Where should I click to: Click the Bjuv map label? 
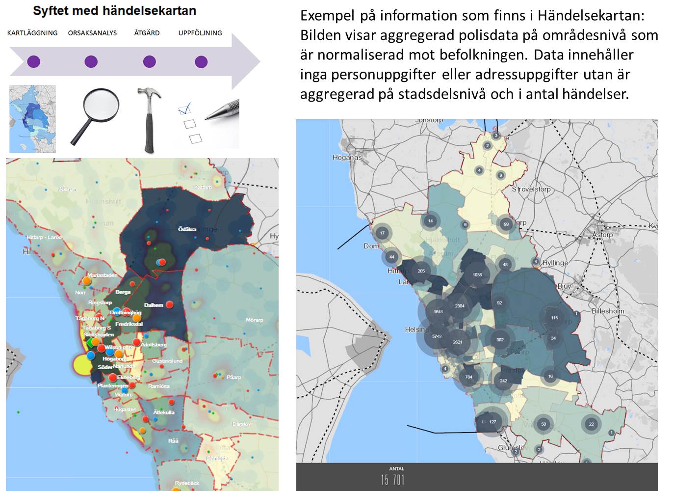(x=564, y=286)
